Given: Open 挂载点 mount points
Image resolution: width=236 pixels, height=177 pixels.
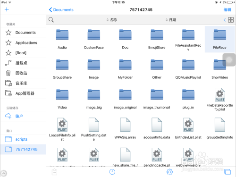Looking at the screenshot, I should click(23, 63).
